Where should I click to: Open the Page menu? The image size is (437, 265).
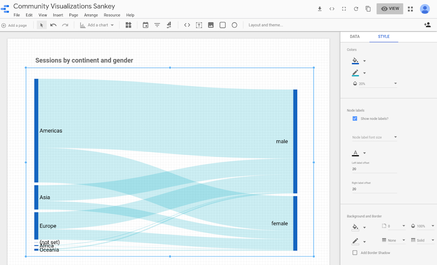(73, 15)
